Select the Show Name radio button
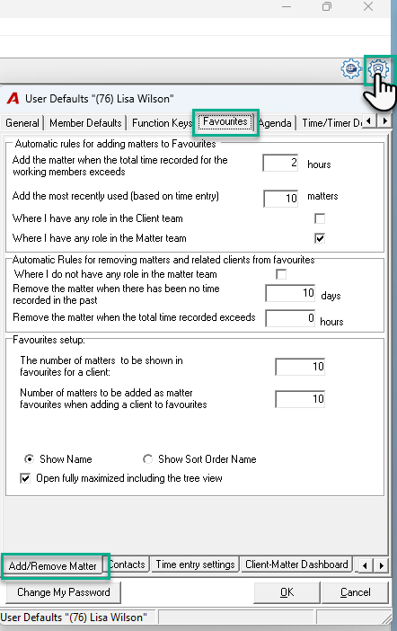397x631 pixels. pos(29,459)
